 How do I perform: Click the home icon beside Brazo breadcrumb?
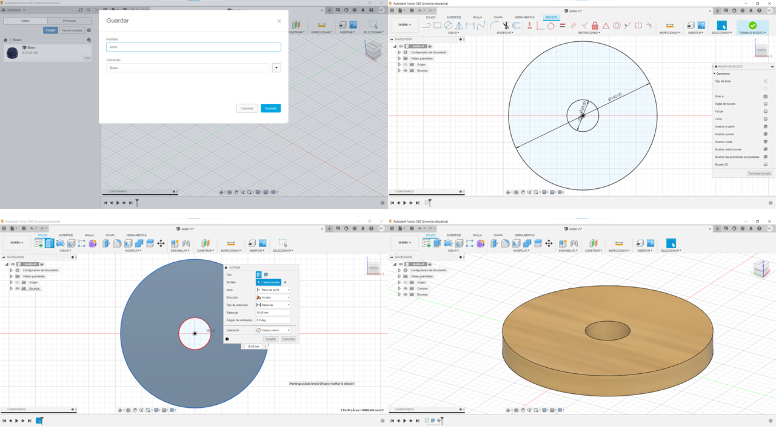point(5,40)
